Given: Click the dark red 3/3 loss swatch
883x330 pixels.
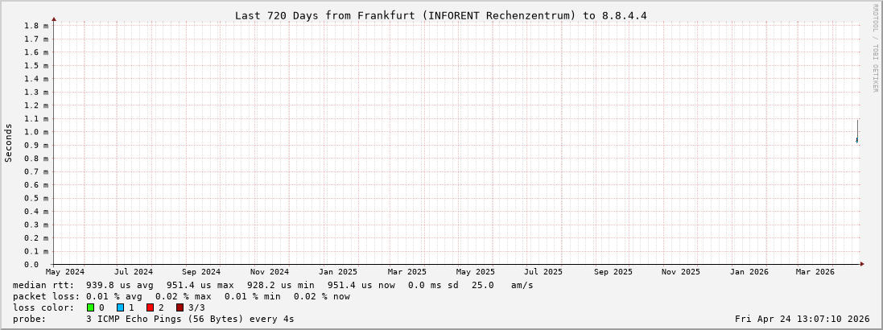Looking at the screenshot, I should [179, 307].
